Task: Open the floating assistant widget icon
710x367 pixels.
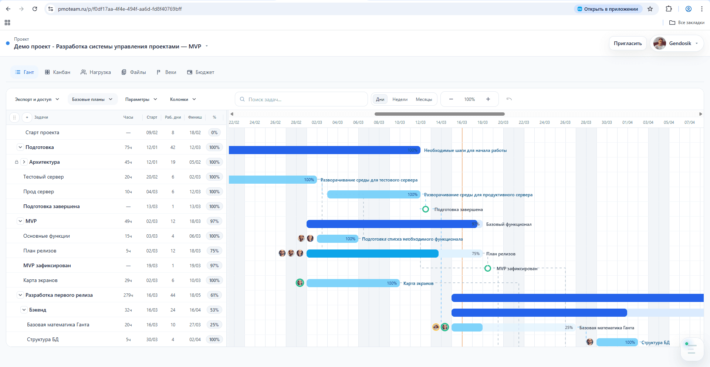Action: tap(692, 349)
